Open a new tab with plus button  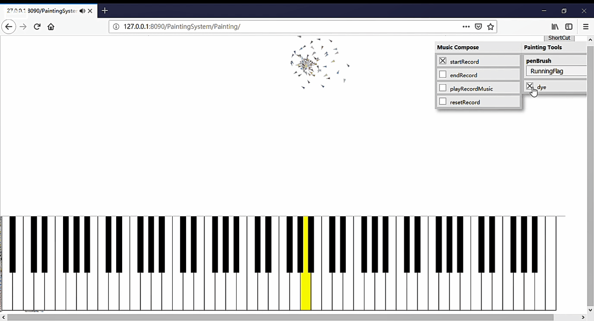coord(105,11)
